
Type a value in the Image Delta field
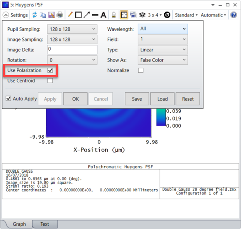coord(72,49)
